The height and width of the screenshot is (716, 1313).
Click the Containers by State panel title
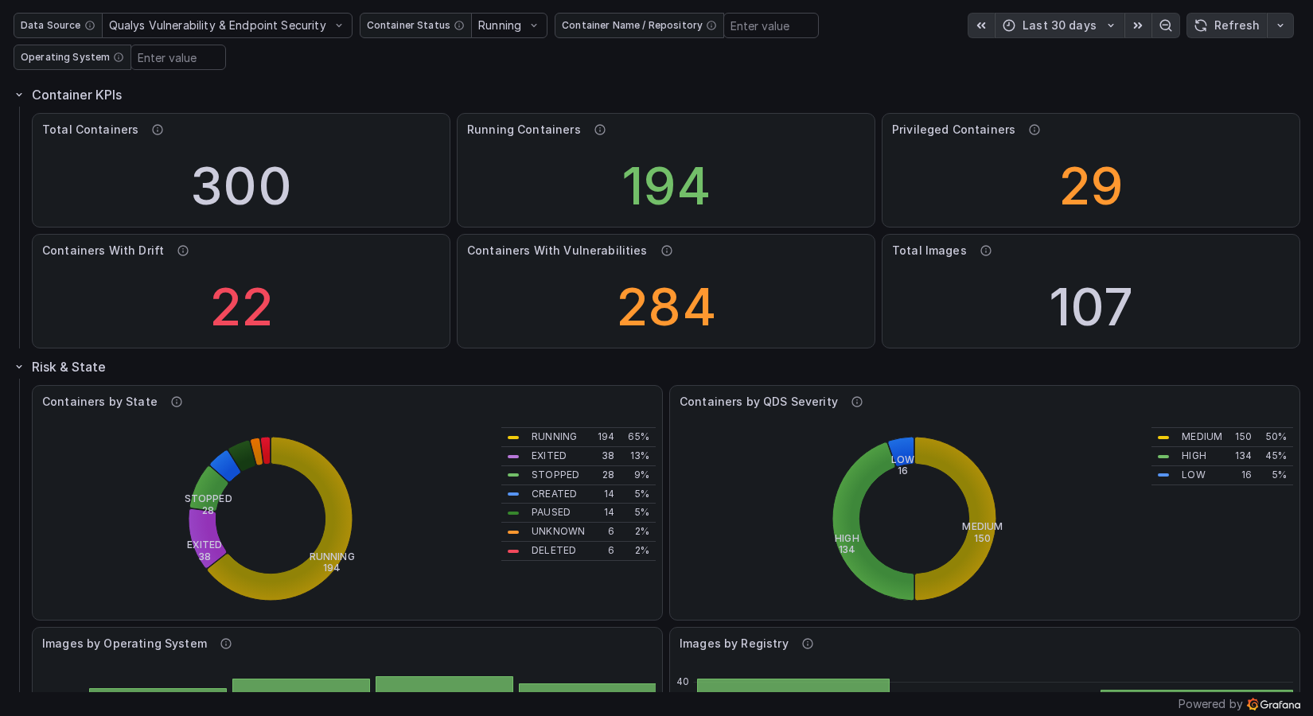coord(99,402)
